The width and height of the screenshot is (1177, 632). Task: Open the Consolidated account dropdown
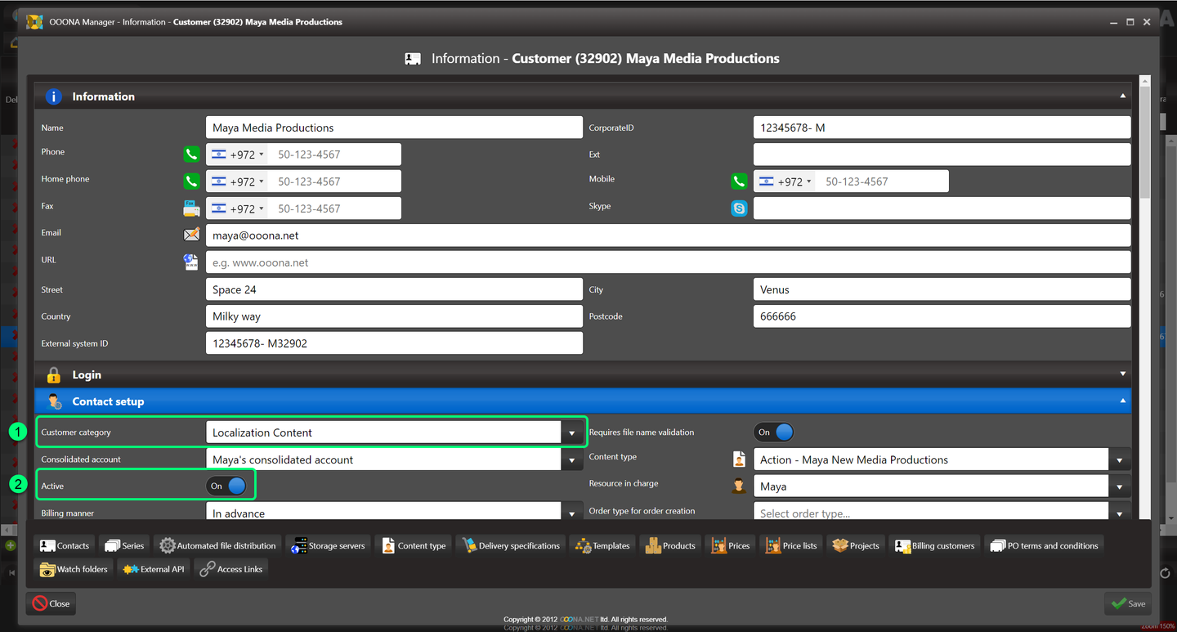(x=571, y=460)
